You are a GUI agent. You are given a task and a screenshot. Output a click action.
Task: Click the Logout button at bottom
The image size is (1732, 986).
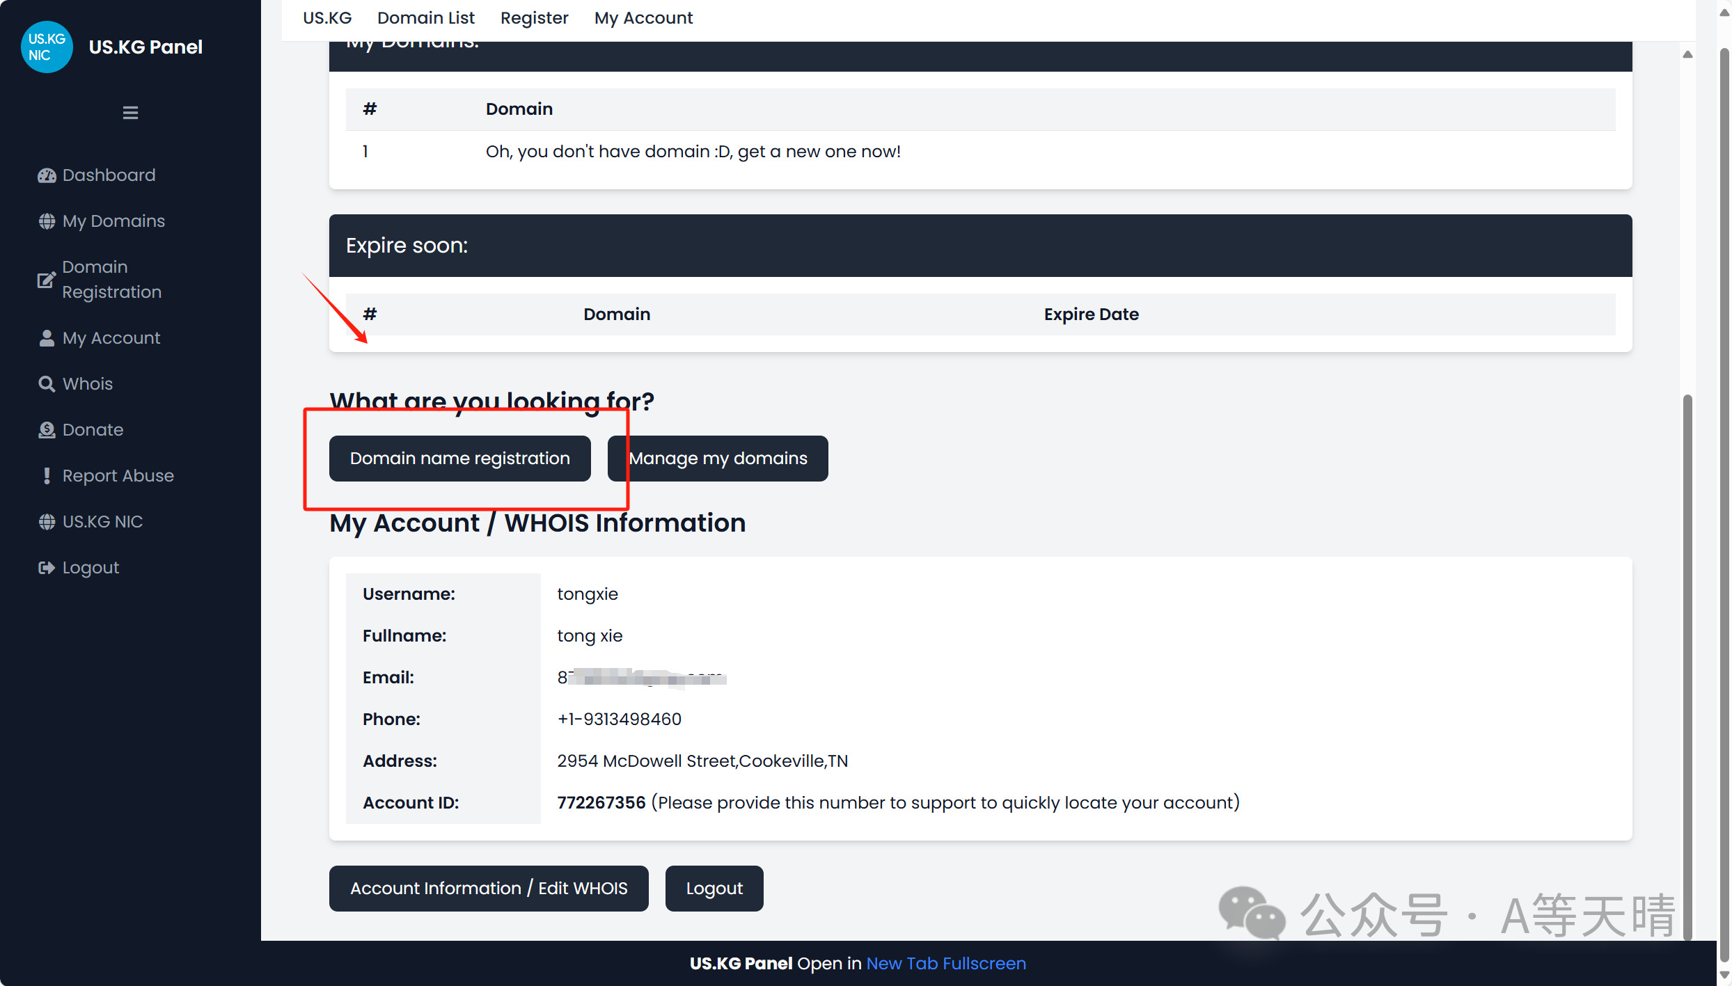[x=713, y=889]
